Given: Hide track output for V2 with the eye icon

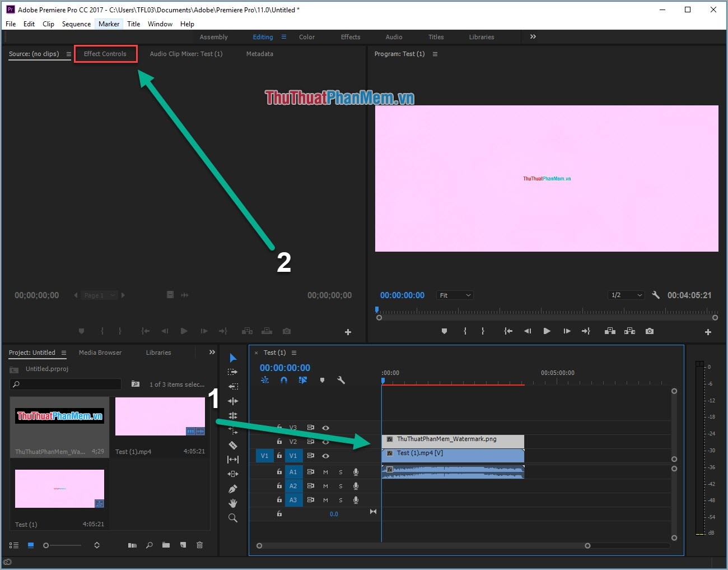Looking at the screenshot, I should (326, 442).
